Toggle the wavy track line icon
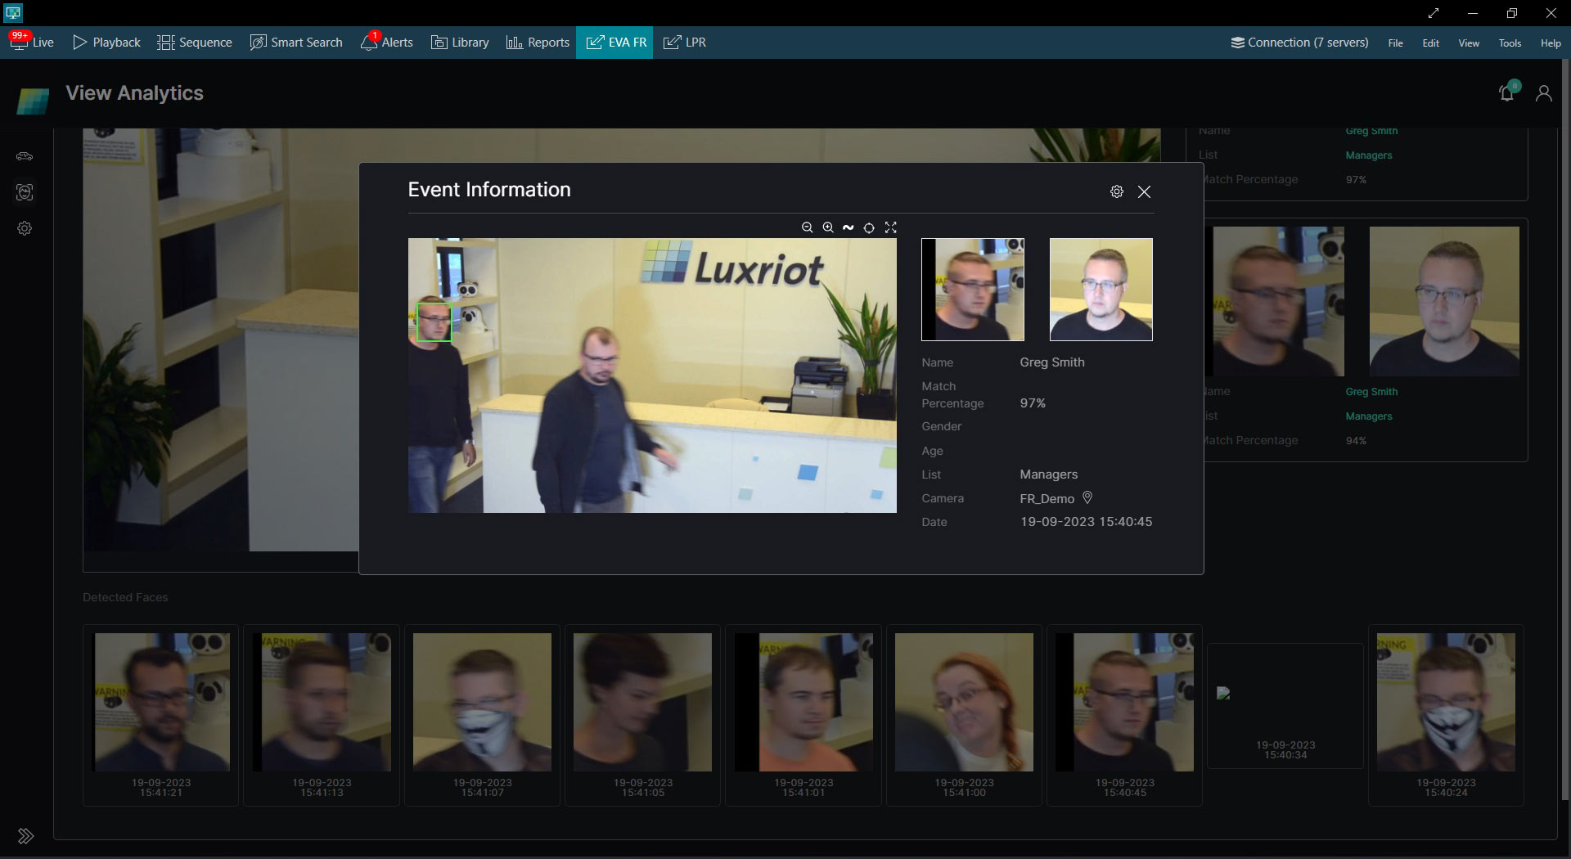The width and height of the screenshot is (1571, 859). (x=849, y=227)
